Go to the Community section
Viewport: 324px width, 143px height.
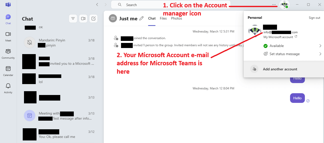point(8,54)
